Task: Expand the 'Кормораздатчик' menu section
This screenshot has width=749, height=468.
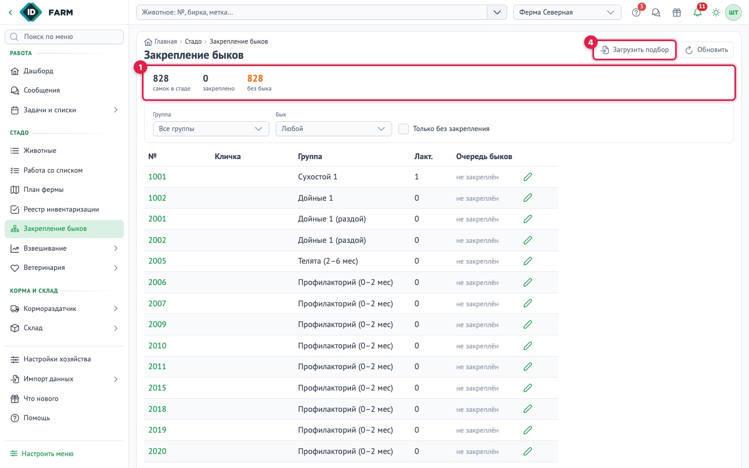Action: [64, 309]
